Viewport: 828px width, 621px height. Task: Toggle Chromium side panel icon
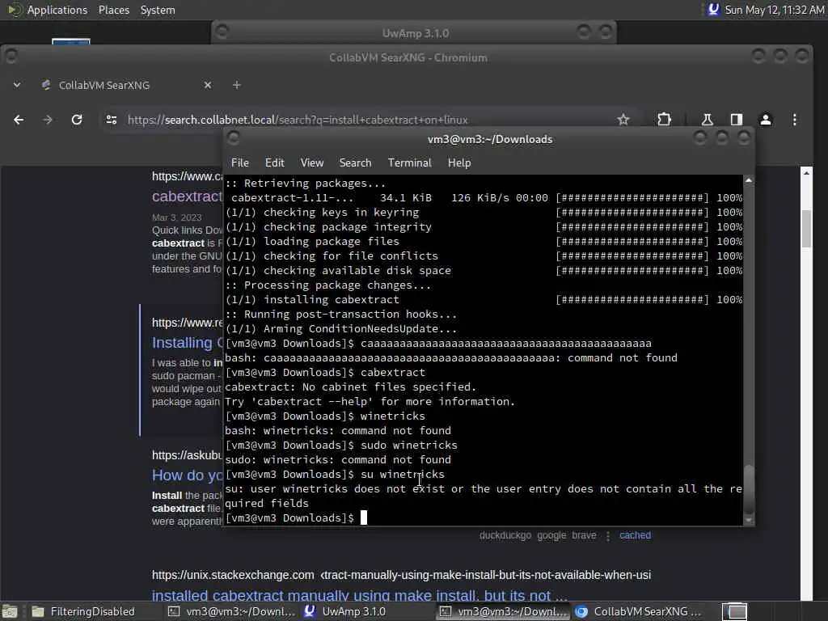[x=736, y=120]
